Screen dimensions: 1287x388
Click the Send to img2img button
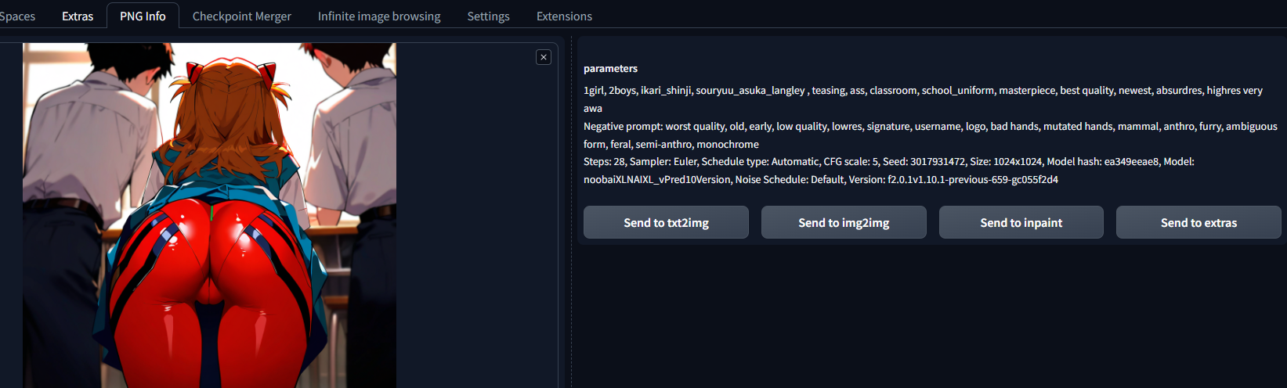pyautogui.click(x=844, y=222)
